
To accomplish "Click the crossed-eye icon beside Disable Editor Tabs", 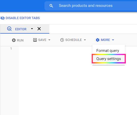I will 3,18.
